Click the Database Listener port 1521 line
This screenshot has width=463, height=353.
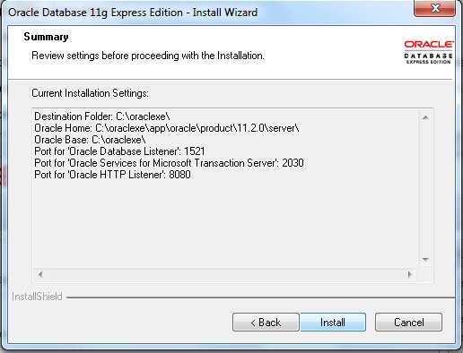tap(119, 151)
